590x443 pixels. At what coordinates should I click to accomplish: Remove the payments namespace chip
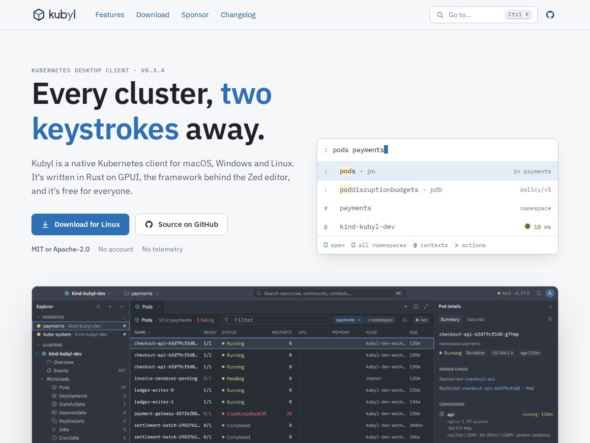pos(359,320)
